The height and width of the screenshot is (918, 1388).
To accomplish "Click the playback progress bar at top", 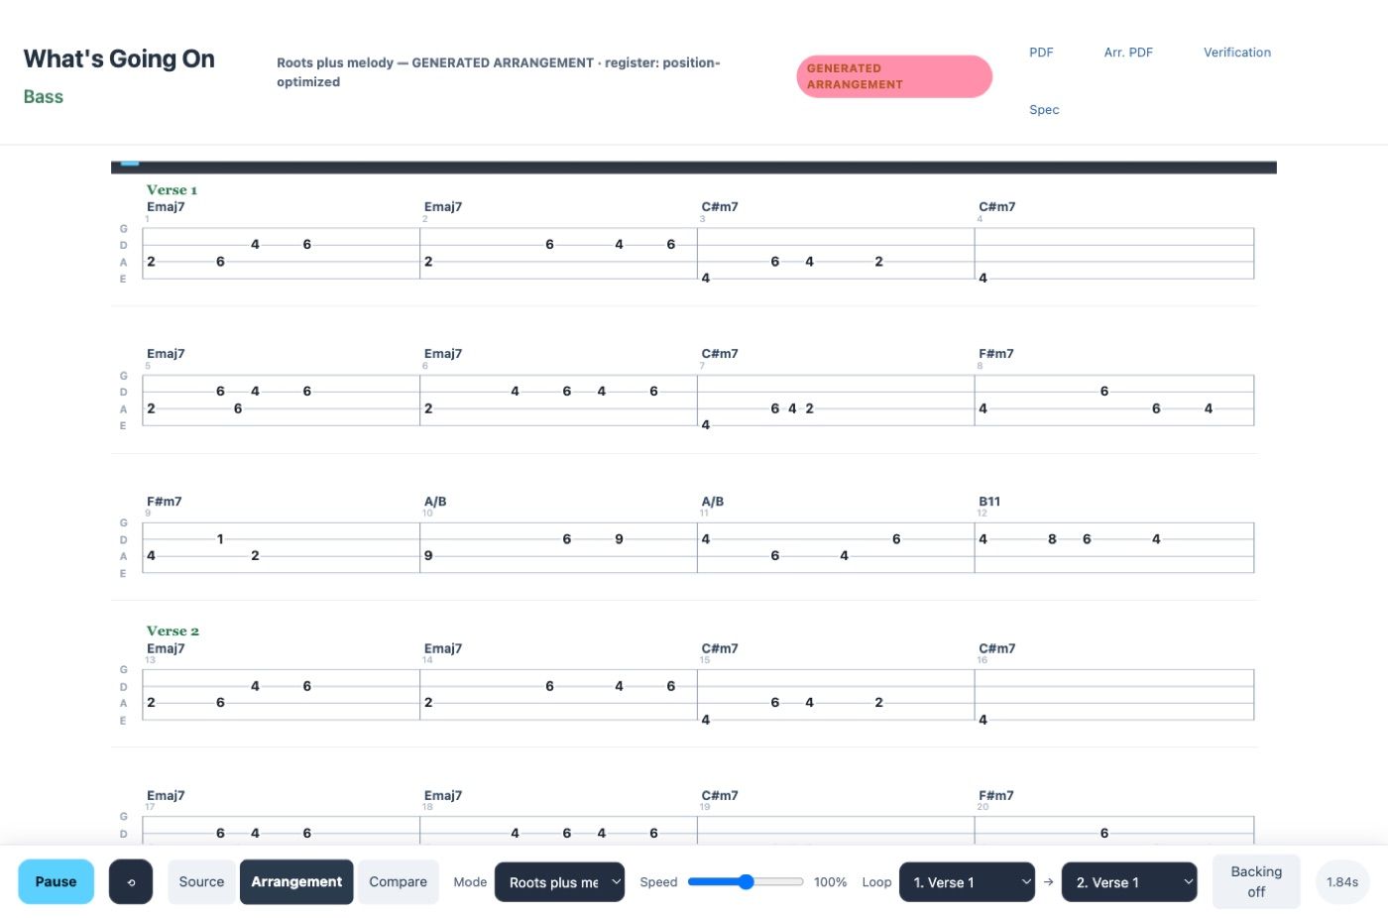I will point(693,167).
